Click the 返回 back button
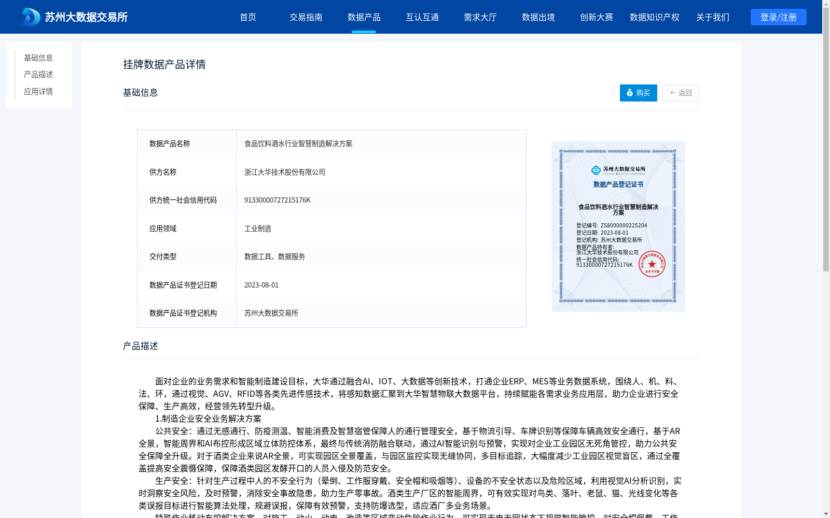Screen dimensions: 830x518 click(681, 93)
